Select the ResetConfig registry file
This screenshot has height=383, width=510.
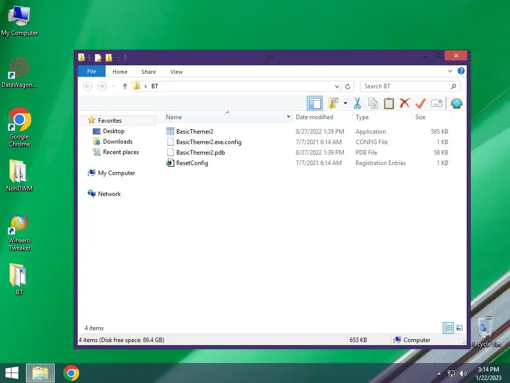tap(187, 163)
